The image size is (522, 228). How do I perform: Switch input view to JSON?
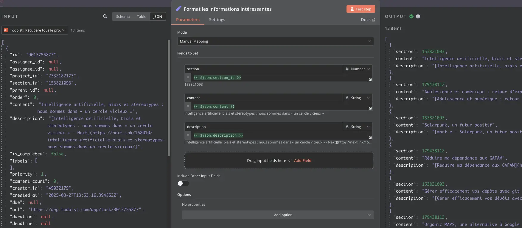(158, 16)
